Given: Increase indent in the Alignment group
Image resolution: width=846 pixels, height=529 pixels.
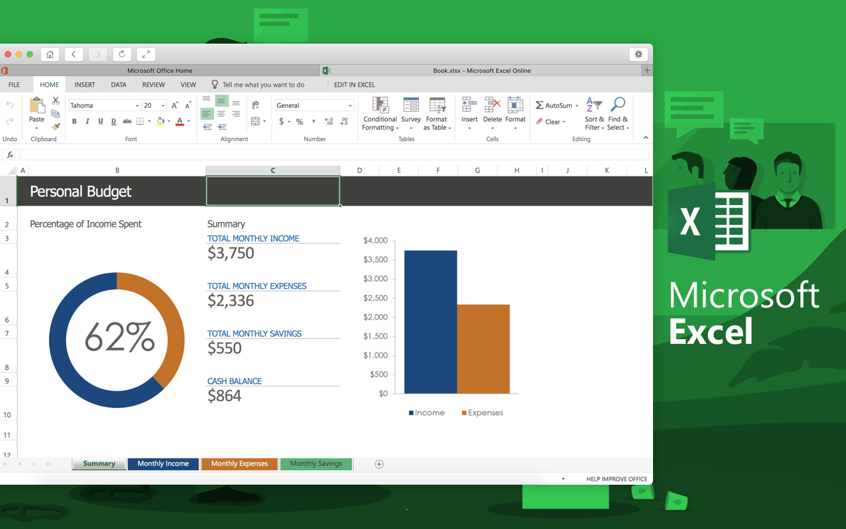Looking at the screenshot, I should [221, 127].
